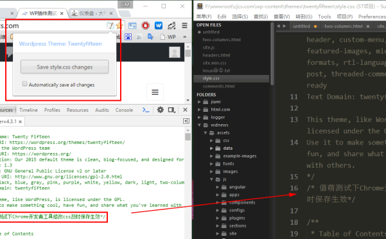This screenshot has width=386, height=239.
Task: Expand the css folder
Action: click(211, 141)
